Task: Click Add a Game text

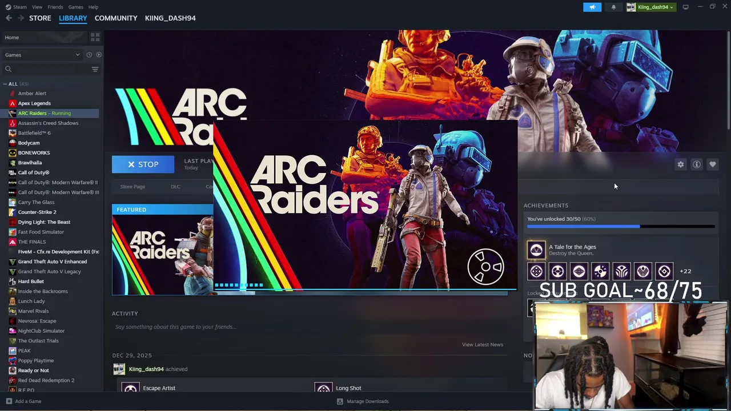Action: (x=28, y=401)
